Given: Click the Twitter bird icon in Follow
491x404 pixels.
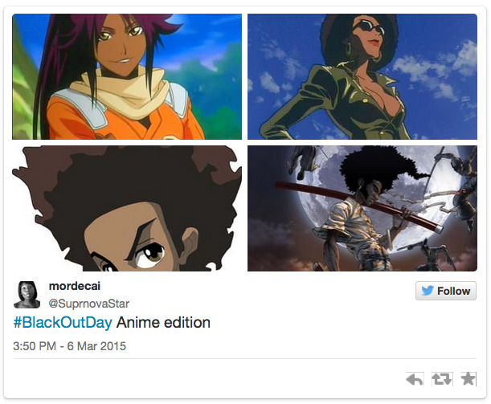Looking at the screenshot, I should pos(428,291).
